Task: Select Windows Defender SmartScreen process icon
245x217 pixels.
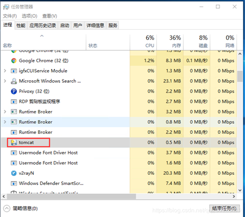Action: pos(14,184)
